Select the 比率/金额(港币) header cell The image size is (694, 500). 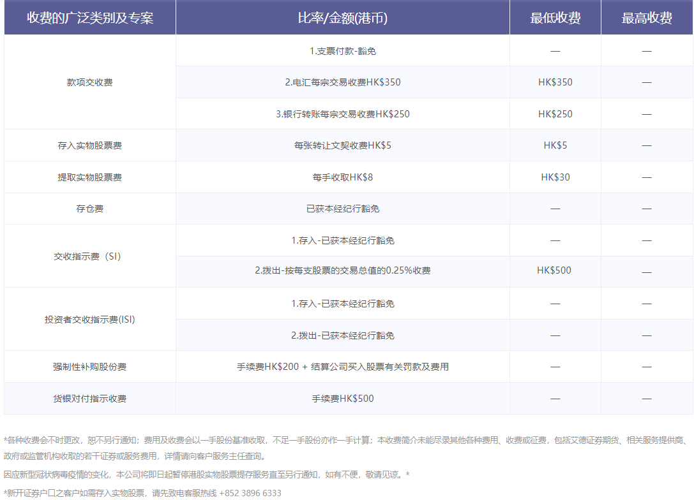click(x=342, y=18)
